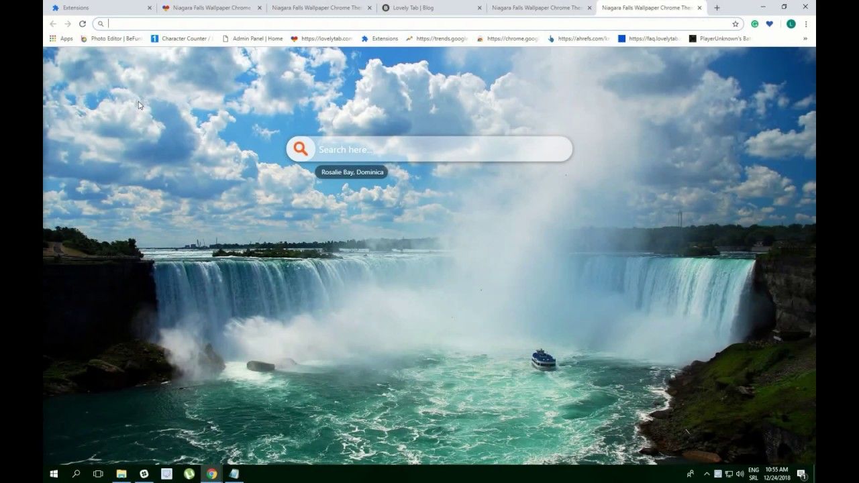
Task: Open Admin Panel | Home bookmark
Action: pos(252,39)
